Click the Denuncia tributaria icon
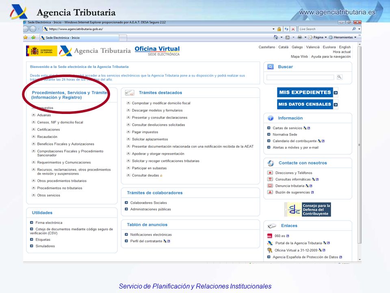Viewport: 390px width, 293px height. click(270, 186)
